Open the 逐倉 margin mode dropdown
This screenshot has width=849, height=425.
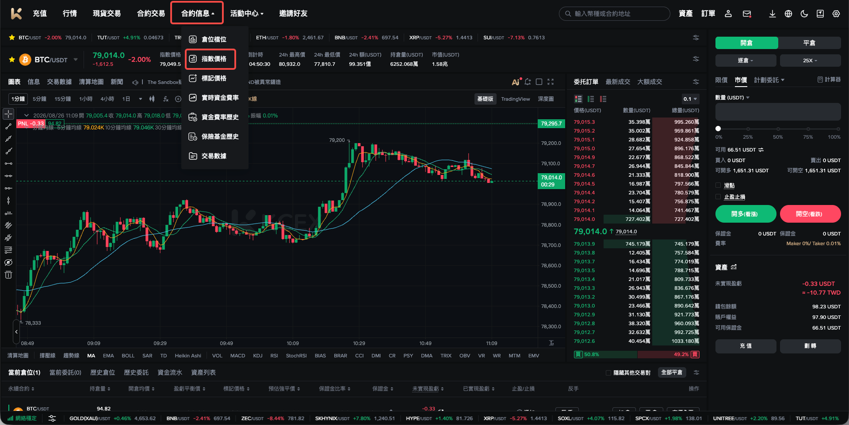[x=746, y=61]
